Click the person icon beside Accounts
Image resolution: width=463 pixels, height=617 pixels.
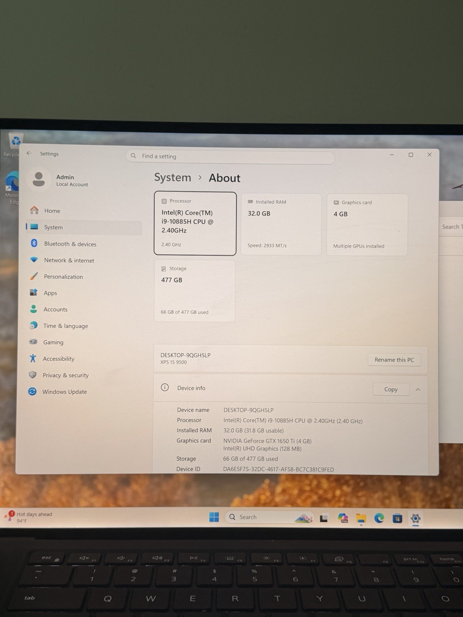pos(34,309)
